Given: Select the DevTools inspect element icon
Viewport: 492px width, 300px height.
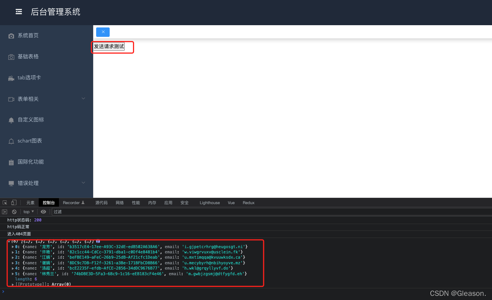Looking at the screenshot, I should (x=5, y=203).
